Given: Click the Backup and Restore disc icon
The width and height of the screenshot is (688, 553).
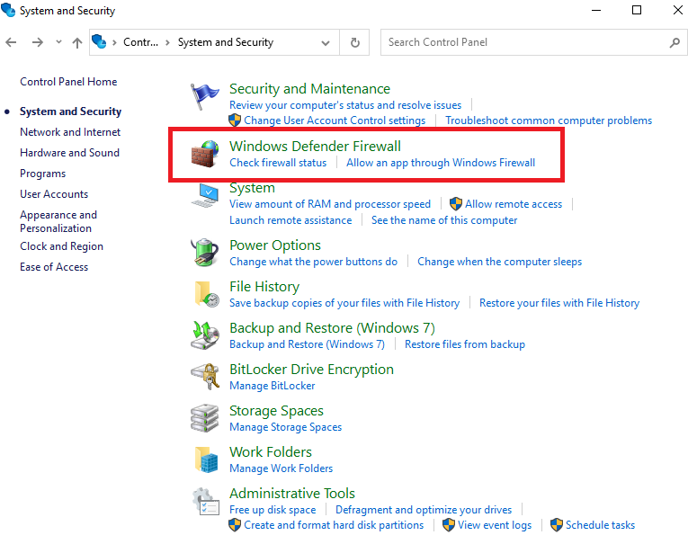Looking at the screenshot, I should [x=205, y=335].
